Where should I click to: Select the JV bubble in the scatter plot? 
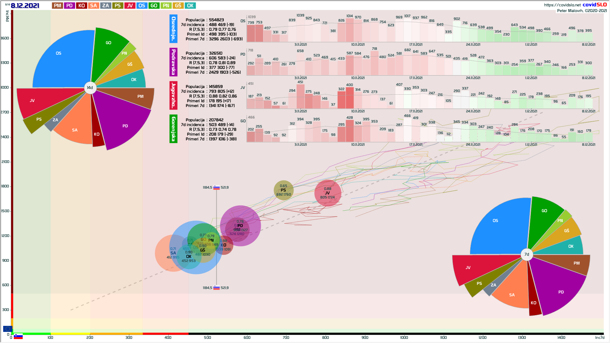click(x=328, y=193)
